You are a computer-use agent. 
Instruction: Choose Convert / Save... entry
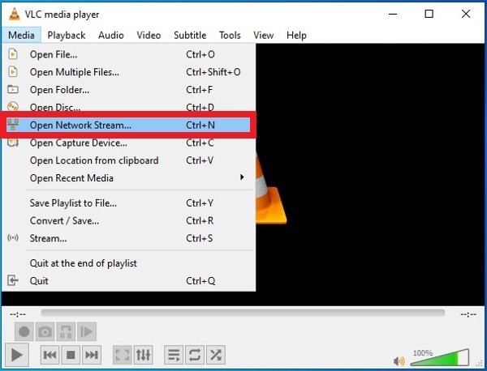click(x=128, y=221)
